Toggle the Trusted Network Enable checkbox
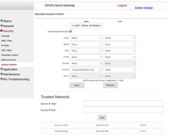This screenshot has width=174, height=139. (x=71, y=31)
